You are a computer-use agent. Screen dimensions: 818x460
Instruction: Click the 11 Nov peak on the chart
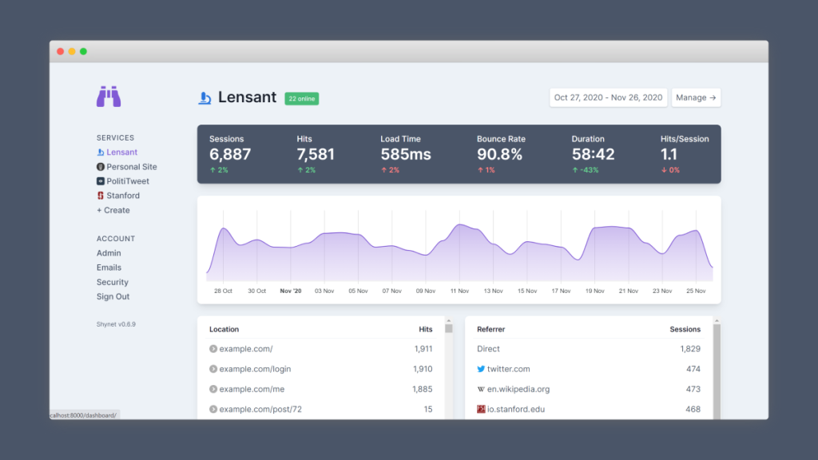[x=459, y=228]
